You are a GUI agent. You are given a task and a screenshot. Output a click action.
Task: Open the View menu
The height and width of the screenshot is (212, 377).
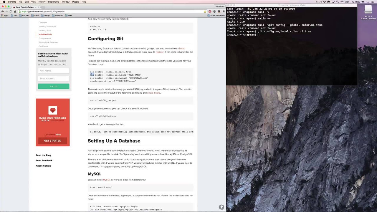pyautogui.click(x=34, y=2)
